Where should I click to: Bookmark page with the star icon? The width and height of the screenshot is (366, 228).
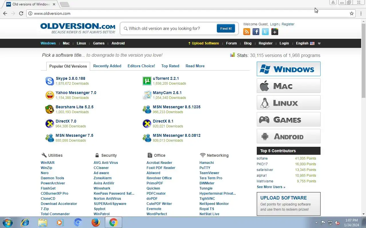(x=352, y=13)
